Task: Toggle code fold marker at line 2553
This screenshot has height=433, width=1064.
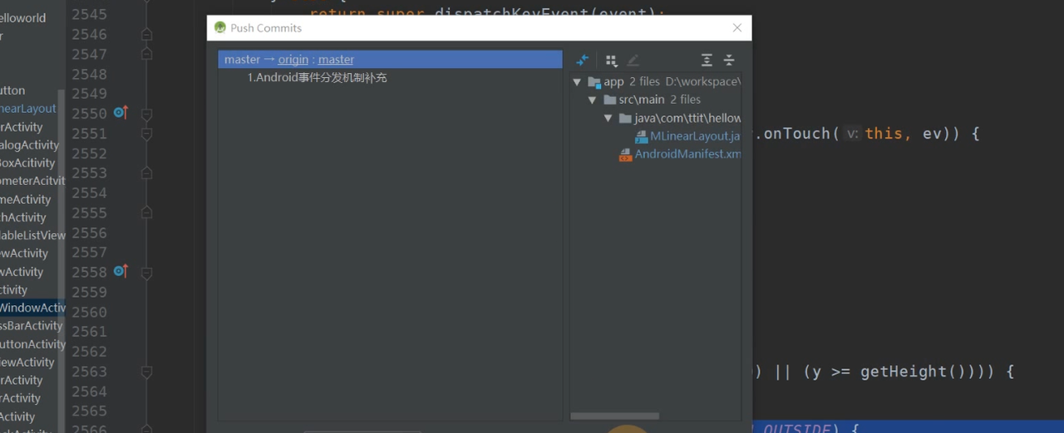Action: [x=146, y=173]
